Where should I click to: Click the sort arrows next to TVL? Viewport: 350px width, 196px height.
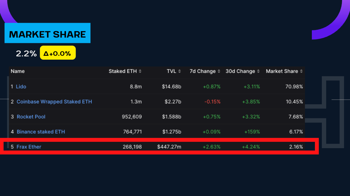tap(180, 71)
